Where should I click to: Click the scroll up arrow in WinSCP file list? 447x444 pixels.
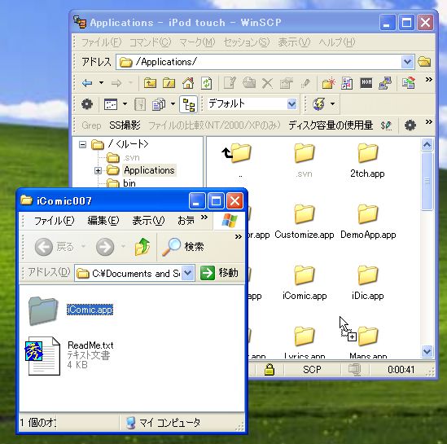427,144
